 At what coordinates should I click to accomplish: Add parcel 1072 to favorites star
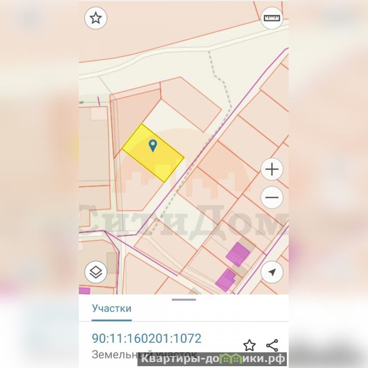point(249,345)
